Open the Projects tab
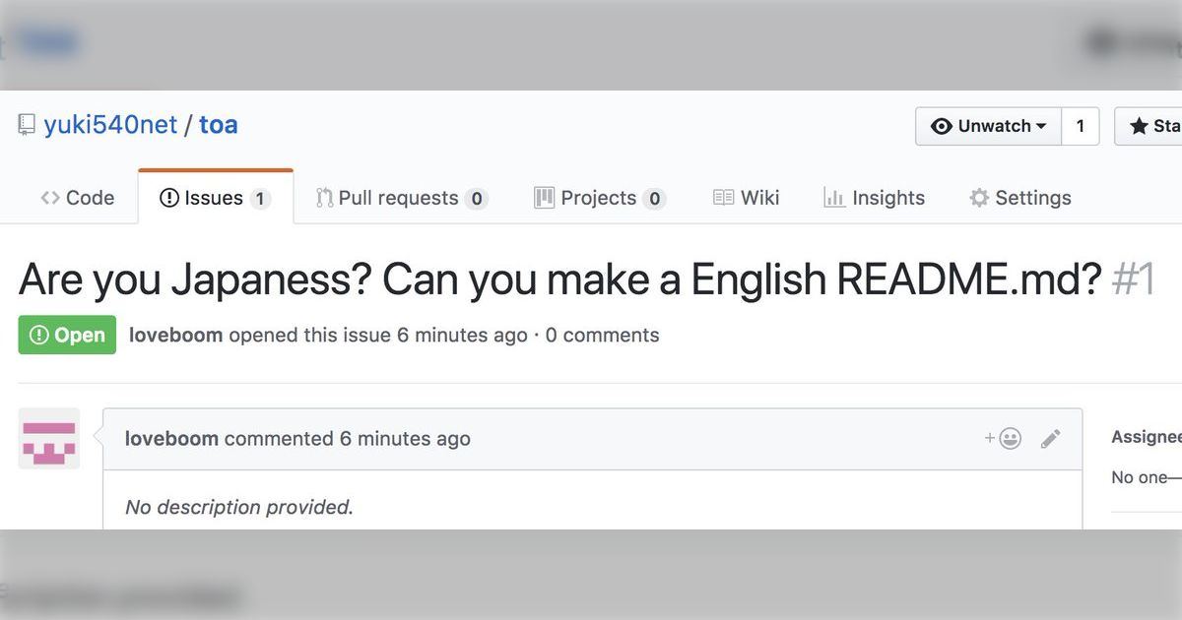 (600, 198)
